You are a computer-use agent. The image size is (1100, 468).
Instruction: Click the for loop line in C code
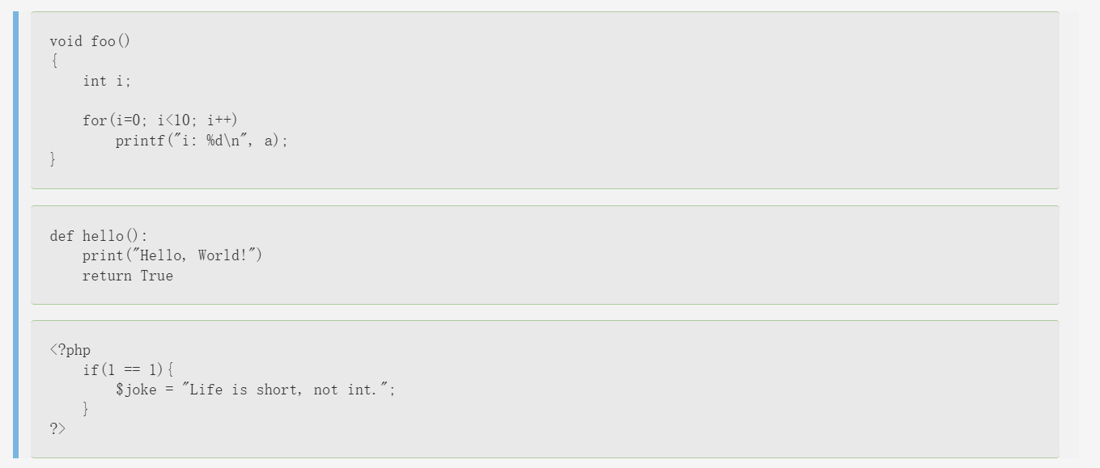pyautogui.click(x=159, y=120)
